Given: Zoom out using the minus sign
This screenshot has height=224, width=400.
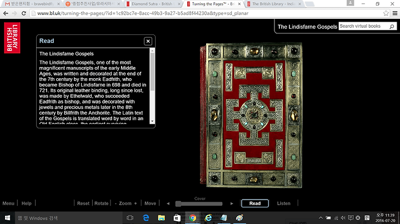Looking at the screenshot, I should click(x=116, y=203).
